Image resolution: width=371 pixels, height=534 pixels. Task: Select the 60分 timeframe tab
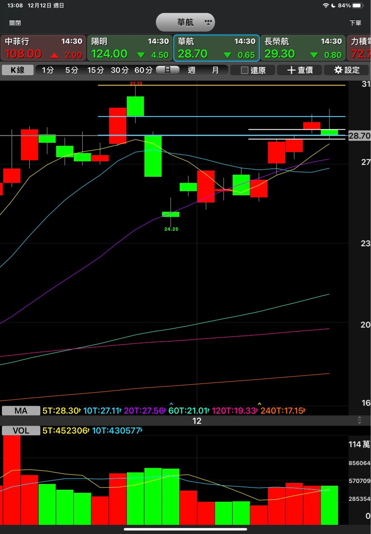(143, 70)
